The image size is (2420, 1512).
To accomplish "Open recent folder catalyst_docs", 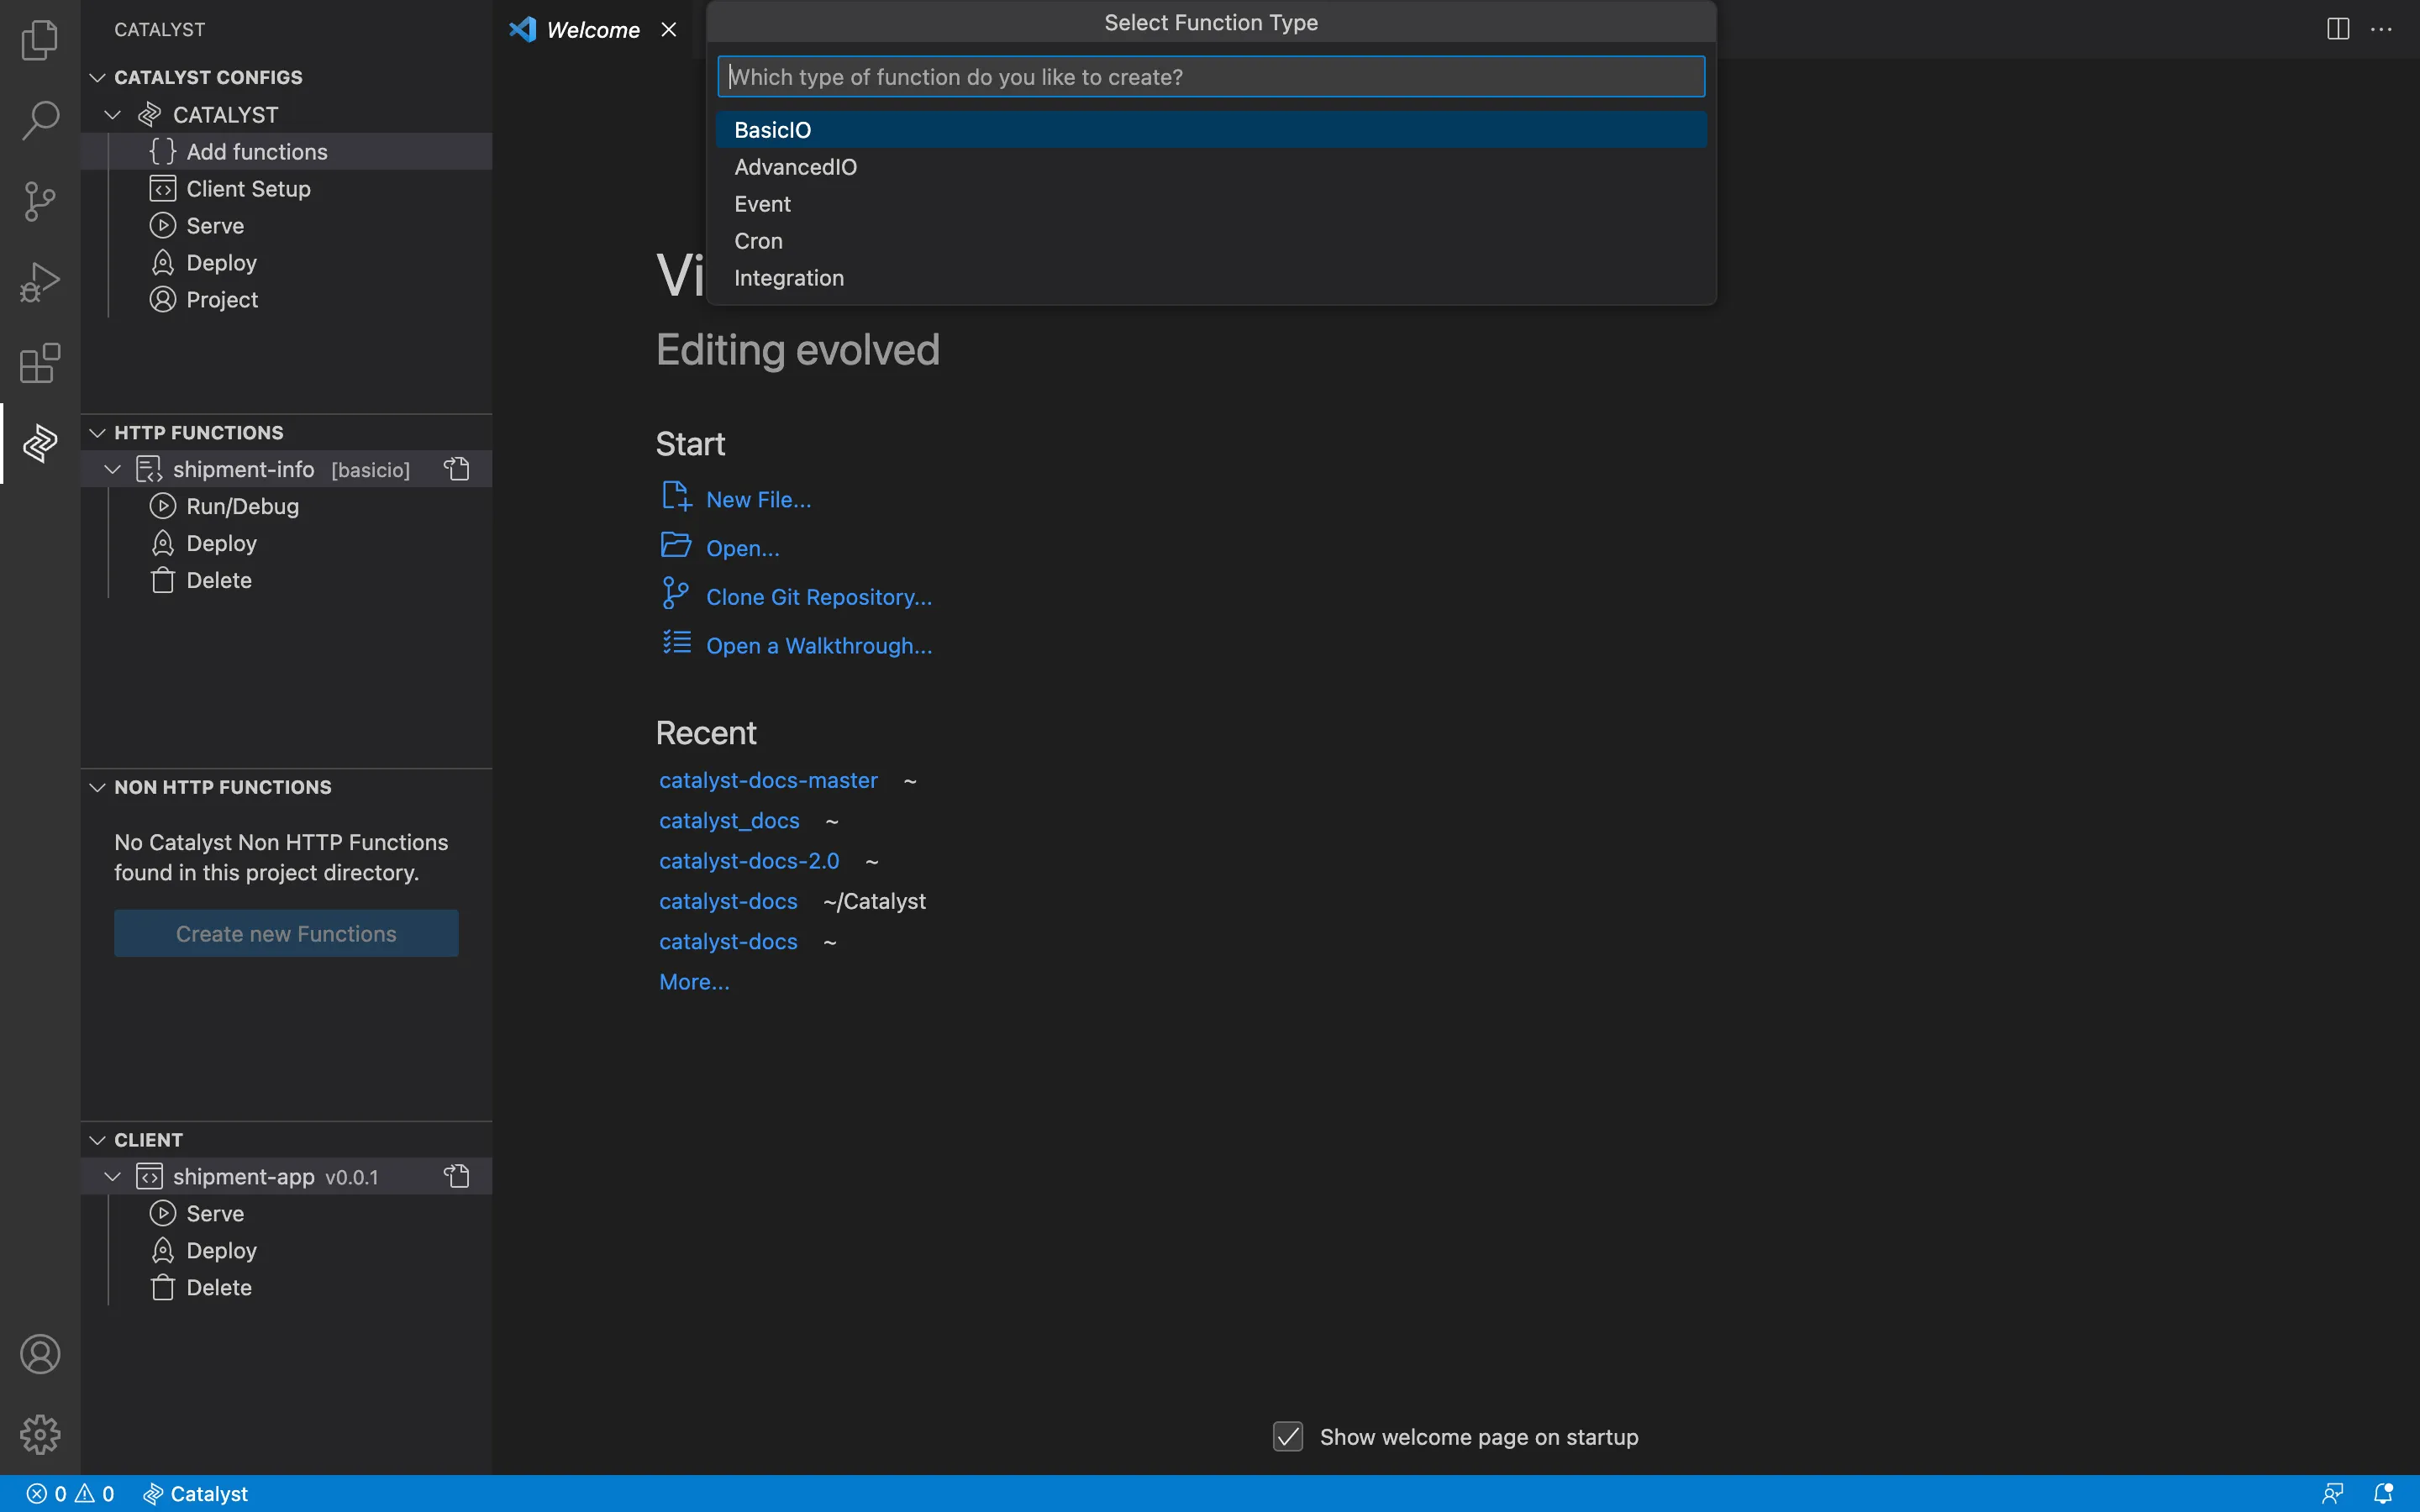I will click(x=729, y=821).
